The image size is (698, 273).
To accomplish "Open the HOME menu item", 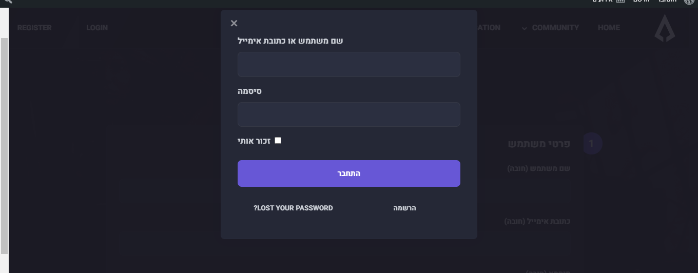I will pos(609,28).
